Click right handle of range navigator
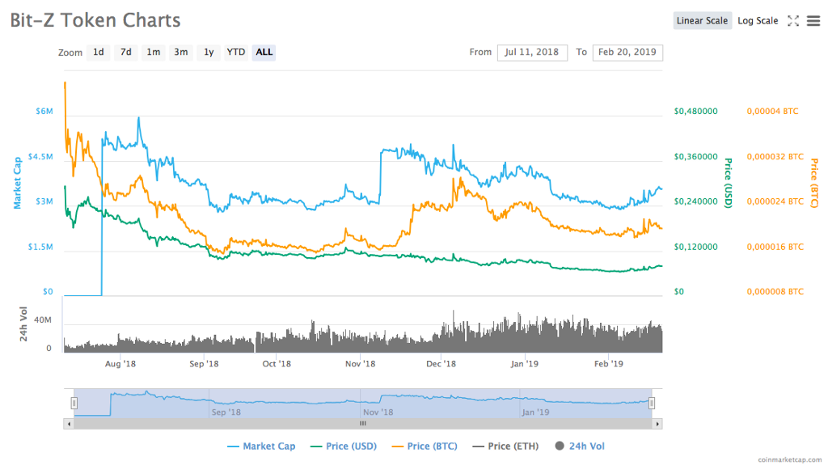The image size is (828, 474). 652,402
